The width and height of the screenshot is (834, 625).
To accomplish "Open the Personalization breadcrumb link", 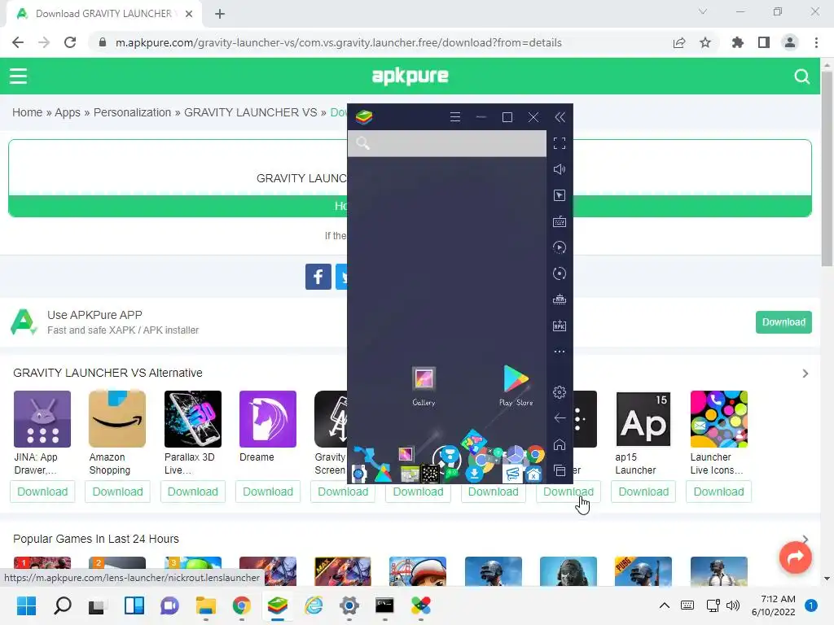I will [x=133, y=112].
